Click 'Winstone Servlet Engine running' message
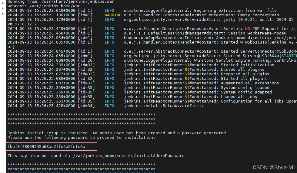The height and width of the screenshot is (173, 297). click(233, 60)
